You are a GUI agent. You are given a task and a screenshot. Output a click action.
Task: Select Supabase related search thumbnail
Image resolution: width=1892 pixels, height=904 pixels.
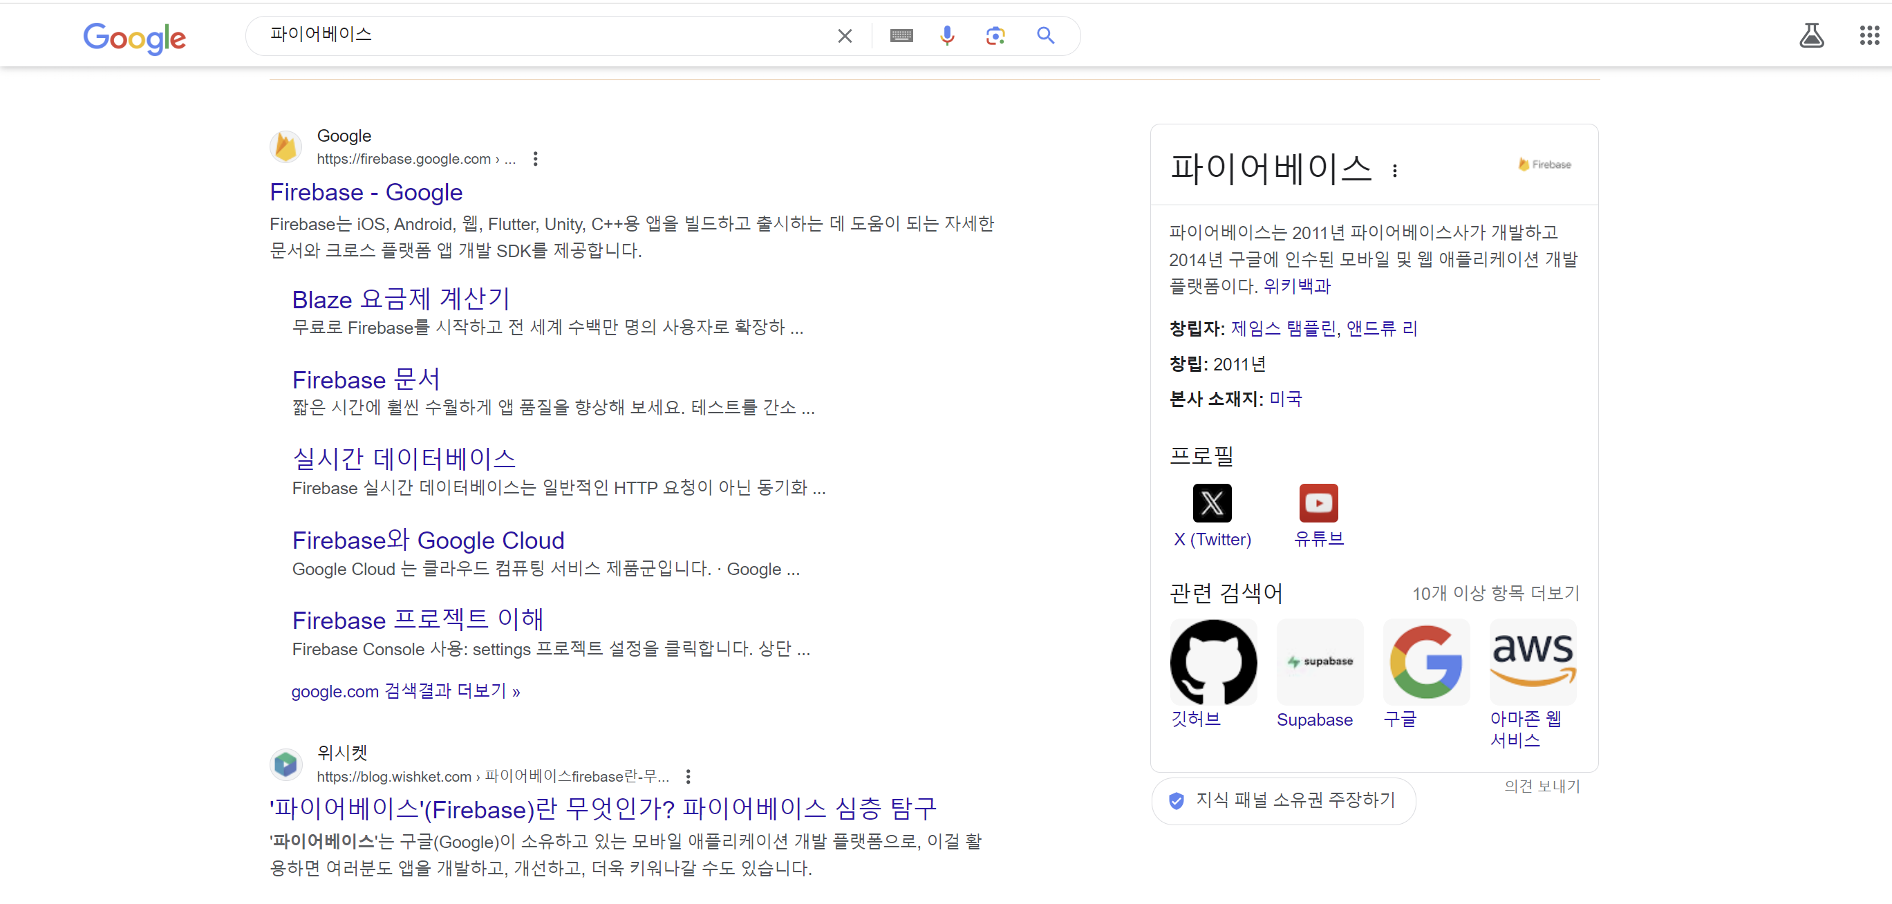click(1319, 661)
